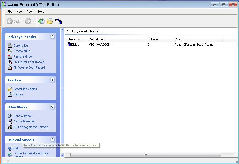Click the Remove drive icon
The height and width of the screenshot is (164, 239).
(10, 56)
